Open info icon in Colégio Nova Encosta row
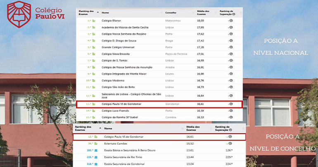This screenshot has height=167, width=318. [x=231, y=54]
